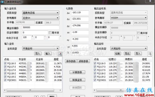The width and height of the screenshot is (155, 97).
Task: Uncheck input point FQ119-2
Action: point(5,77)
